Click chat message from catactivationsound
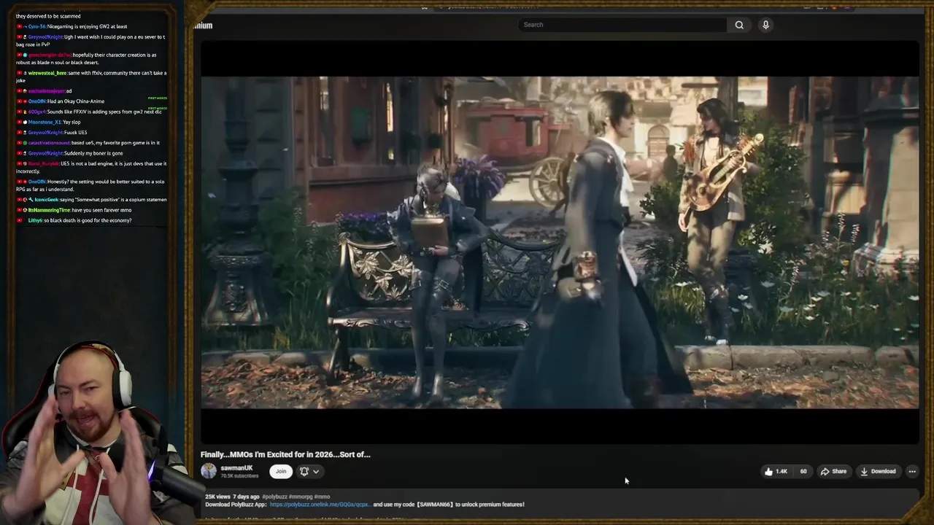The height and width of the screenshot is (525, 934). [88, 143]
